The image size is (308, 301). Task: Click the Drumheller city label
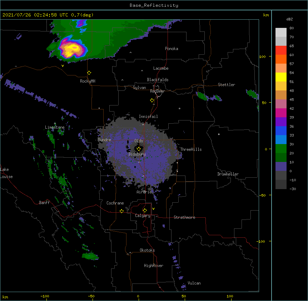[x=228, y=174]
